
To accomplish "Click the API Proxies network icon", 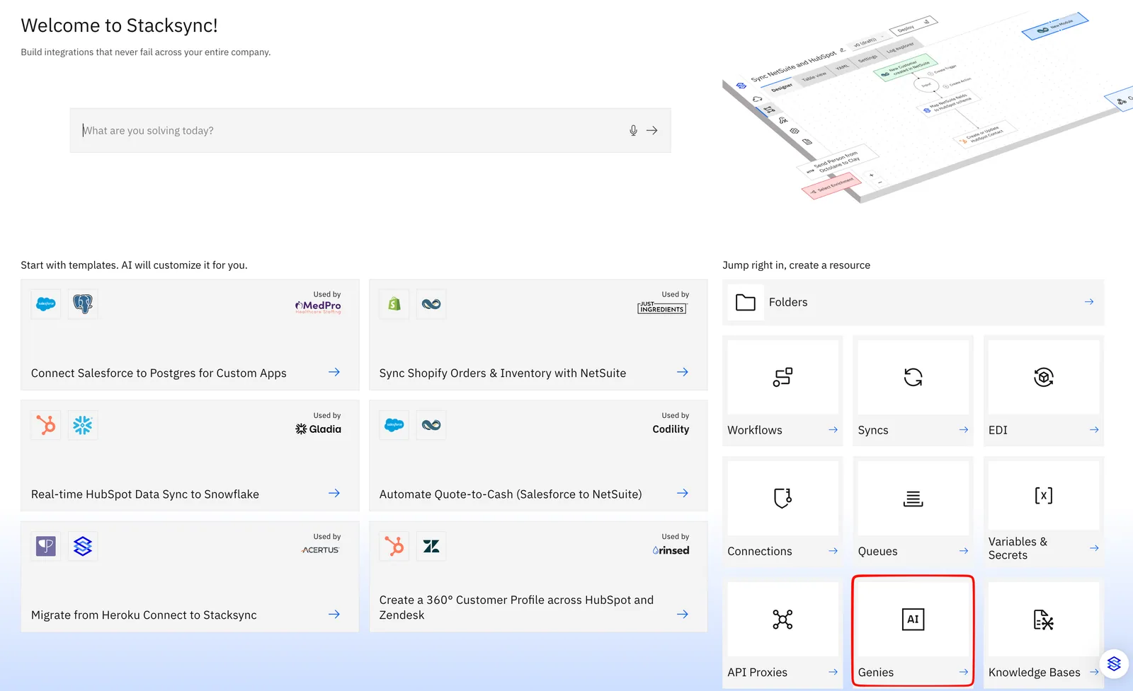I will [782, 620].
